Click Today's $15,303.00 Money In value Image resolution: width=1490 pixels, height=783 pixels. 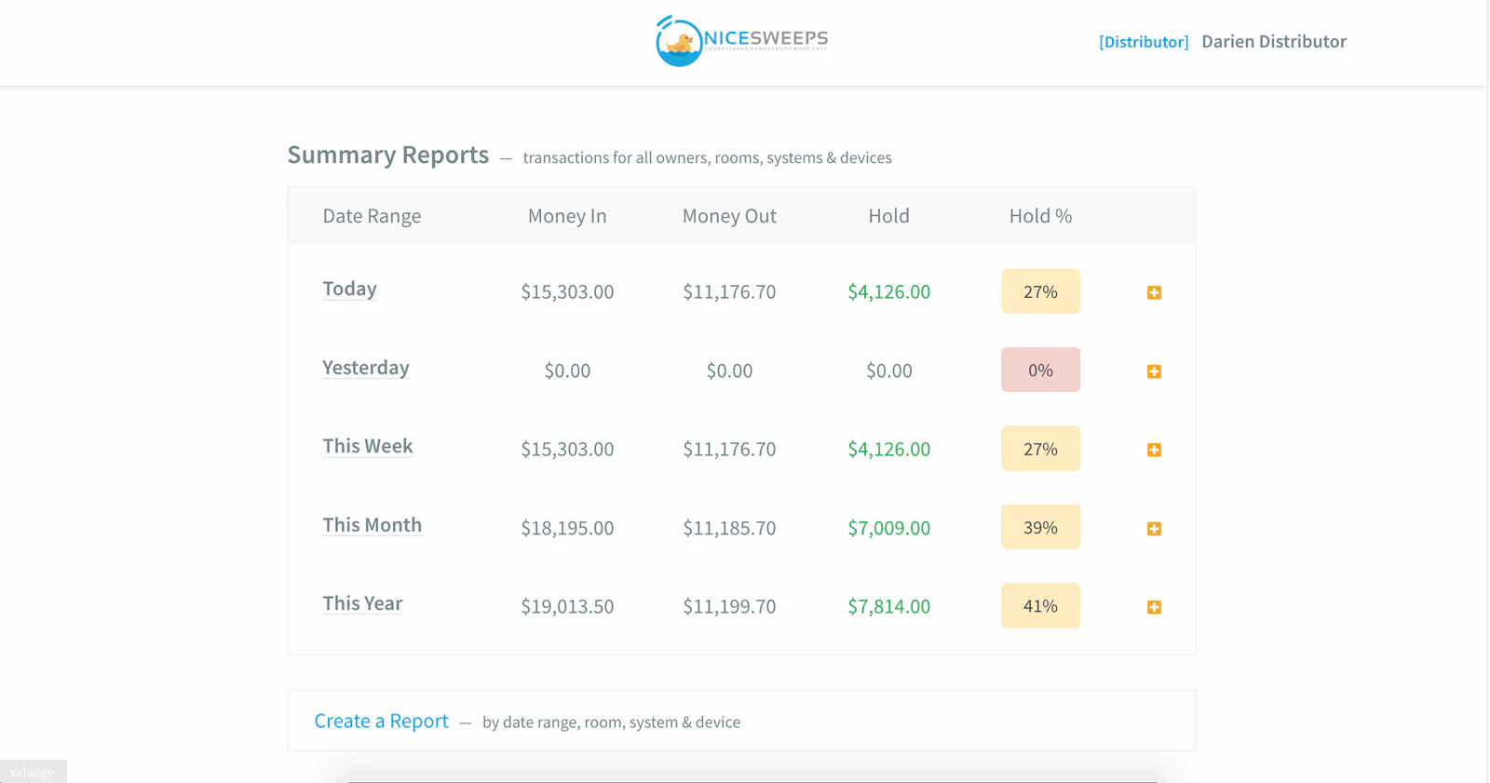pyautogui.click(x=567, y=291)
